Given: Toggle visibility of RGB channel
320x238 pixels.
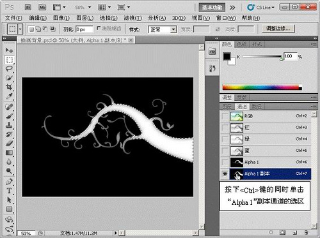Looking at the screenshot, I should [x=225, y=116].
